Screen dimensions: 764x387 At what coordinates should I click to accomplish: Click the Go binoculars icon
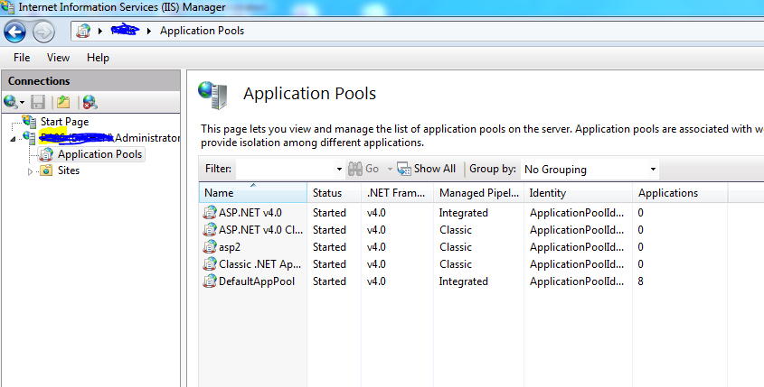pos(355,169)
